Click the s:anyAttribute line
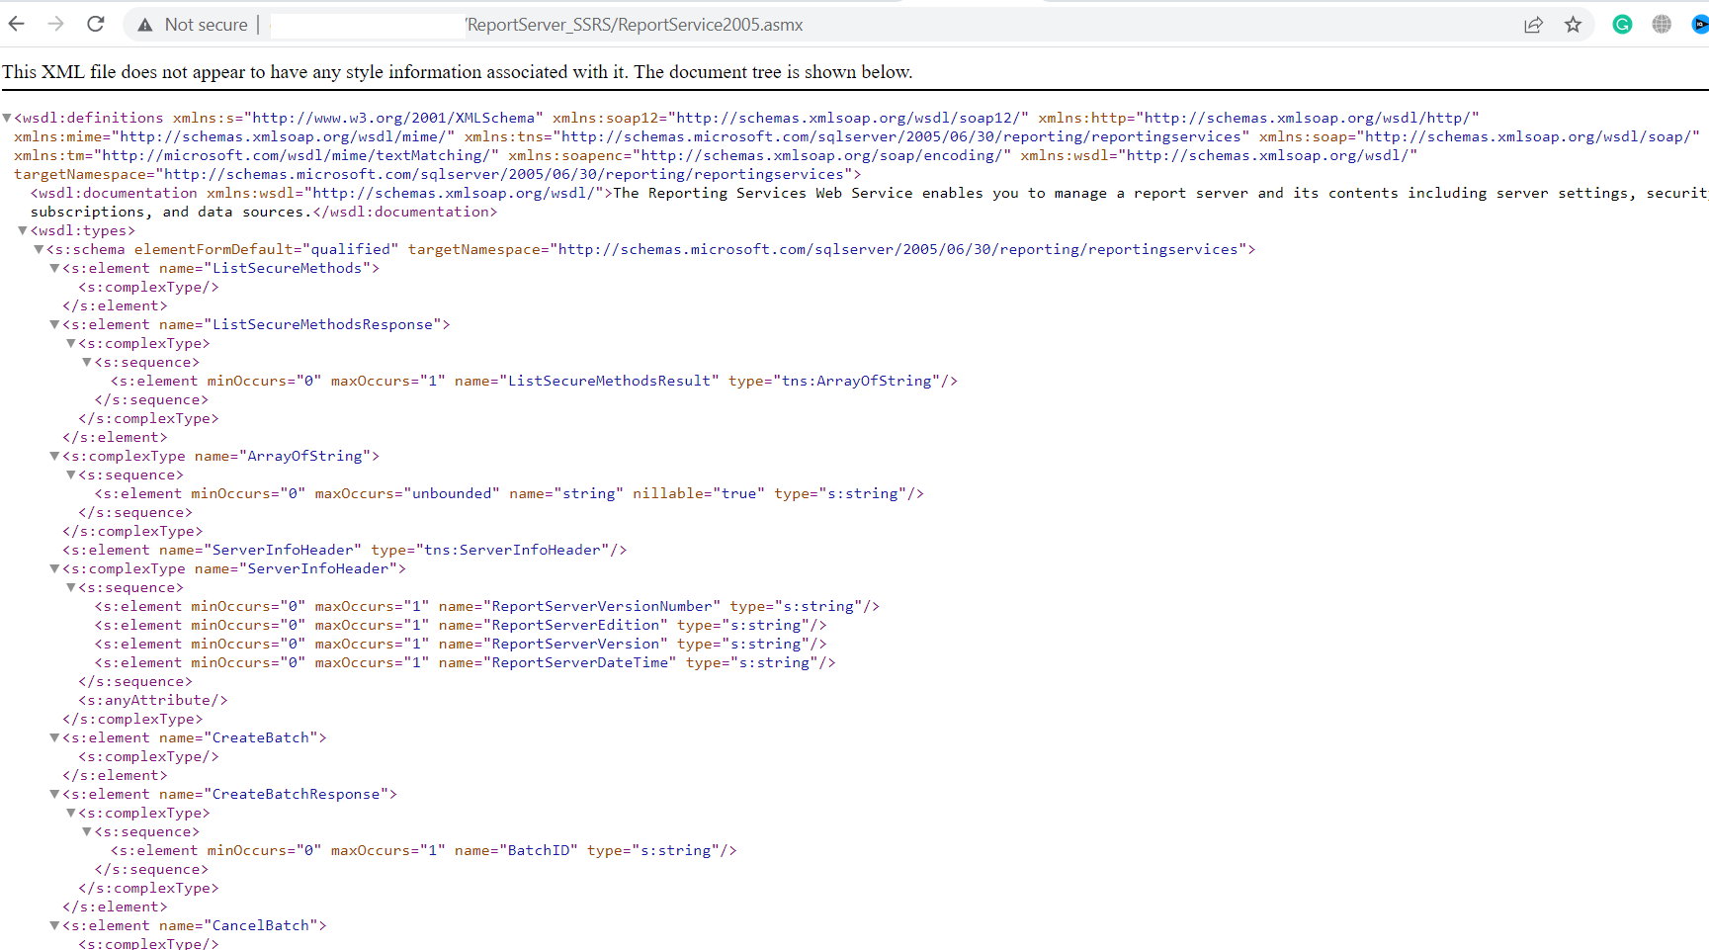 [x=153, y=700]
